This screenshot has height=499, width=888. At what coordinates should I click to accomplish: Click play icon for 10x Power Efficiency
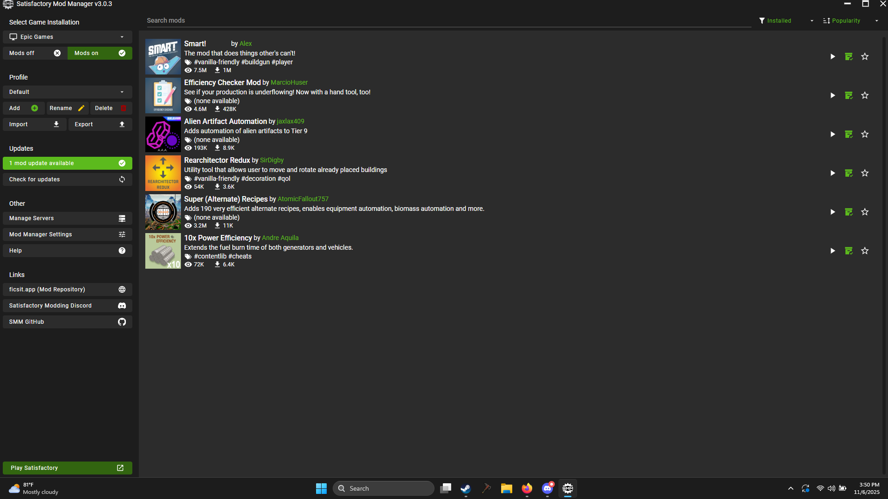point(832,251)
